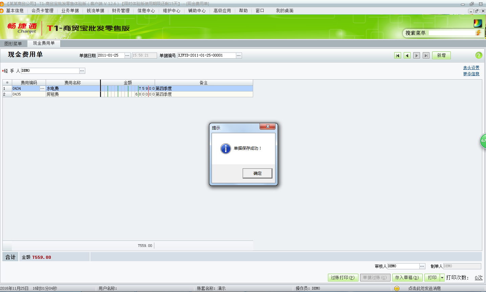Select cell 水电费 in row 1

73,88
